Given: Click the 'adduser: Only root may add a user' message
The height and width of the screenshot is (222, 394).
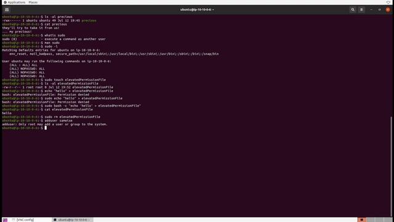Looking at the screenshot, I should [x=55, y=125].
